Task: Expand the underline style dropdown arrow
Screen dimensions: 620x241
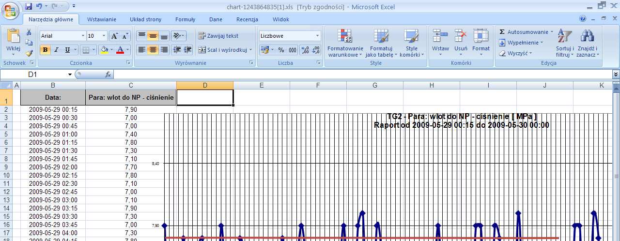Action: click(75, 50)
